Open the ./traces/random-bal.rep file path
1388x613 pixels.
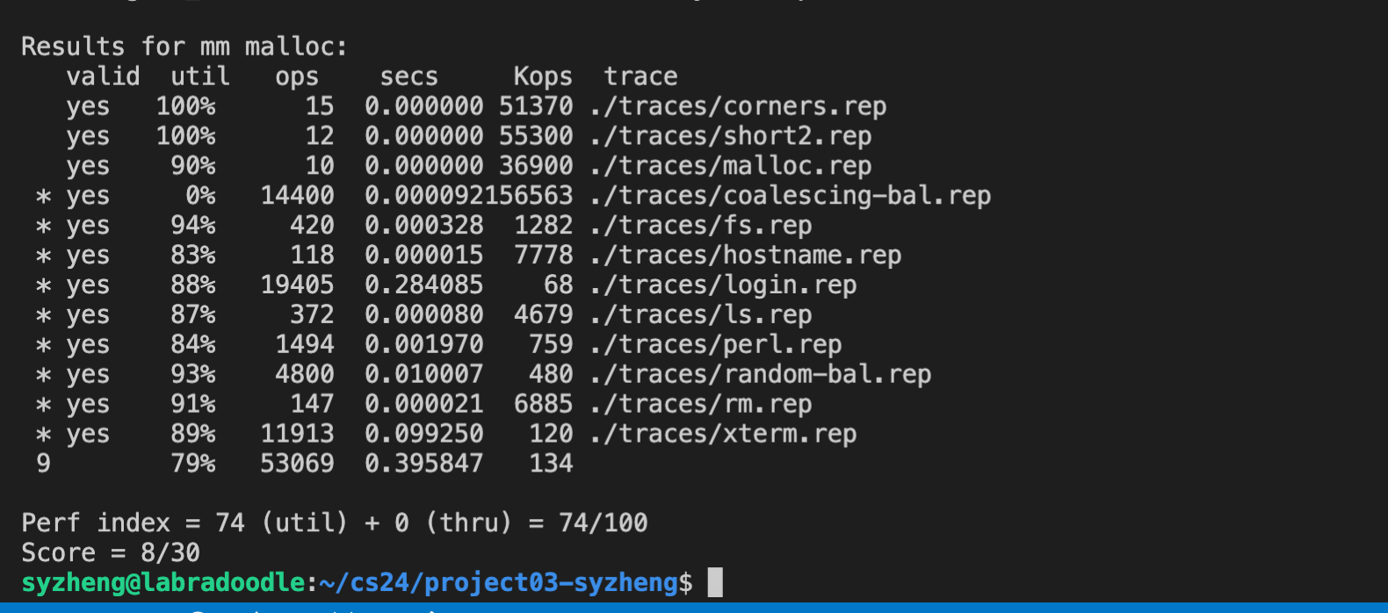click(761, 375)
